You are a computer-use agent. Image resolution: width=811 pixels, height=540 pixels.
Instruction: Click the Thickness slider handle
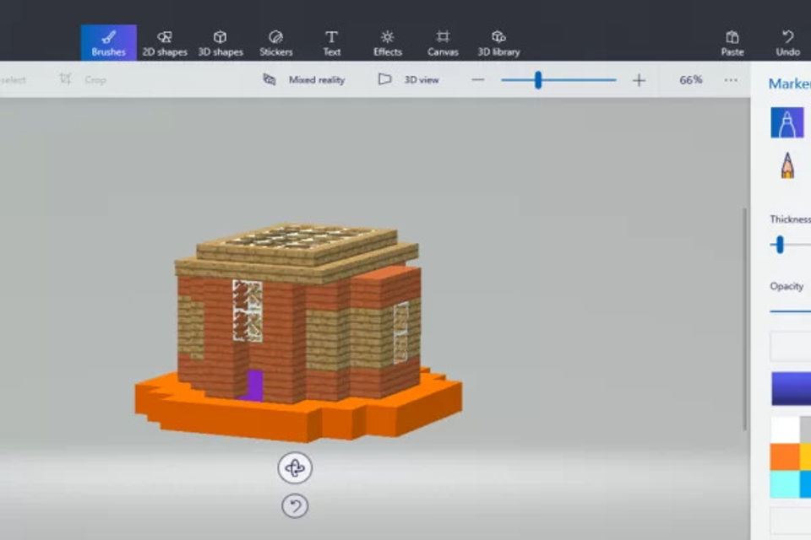(780, 245)
